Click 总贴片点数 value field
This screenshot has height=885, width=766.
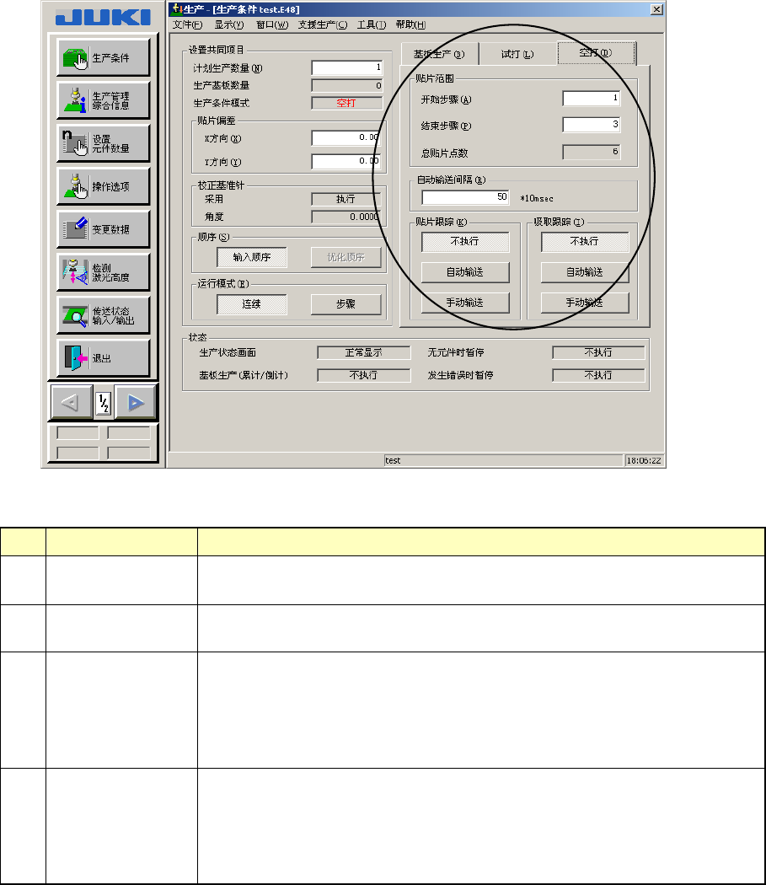pos(591,152)
